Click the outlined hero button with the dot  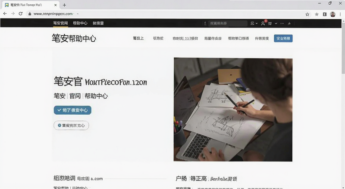71,125
